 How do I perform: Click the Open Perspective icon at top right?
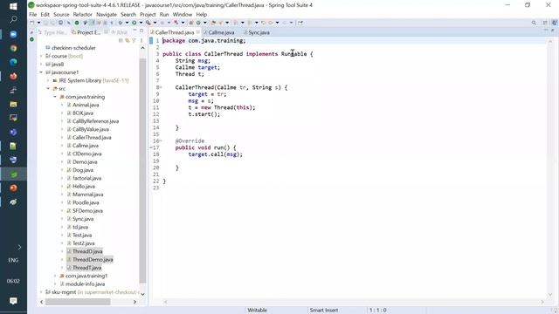(x=545, y=23)
